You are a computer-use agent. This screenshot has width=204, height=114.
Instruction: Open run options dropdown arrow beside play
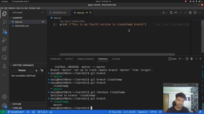167,13
